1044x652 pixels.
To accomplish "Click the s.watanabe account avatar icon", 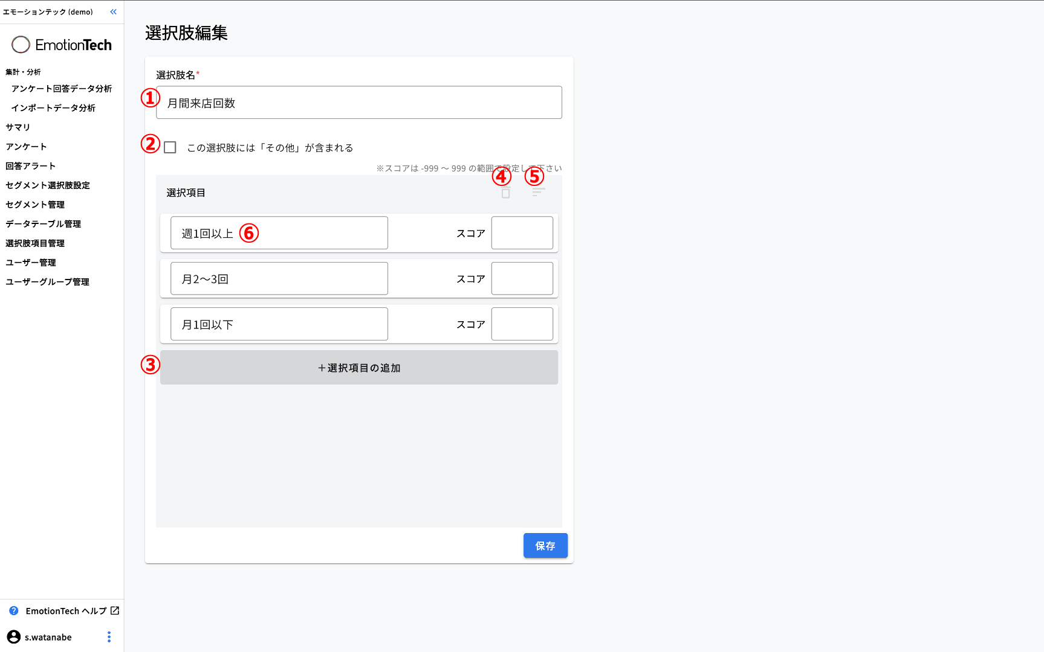I will [13, 637].
